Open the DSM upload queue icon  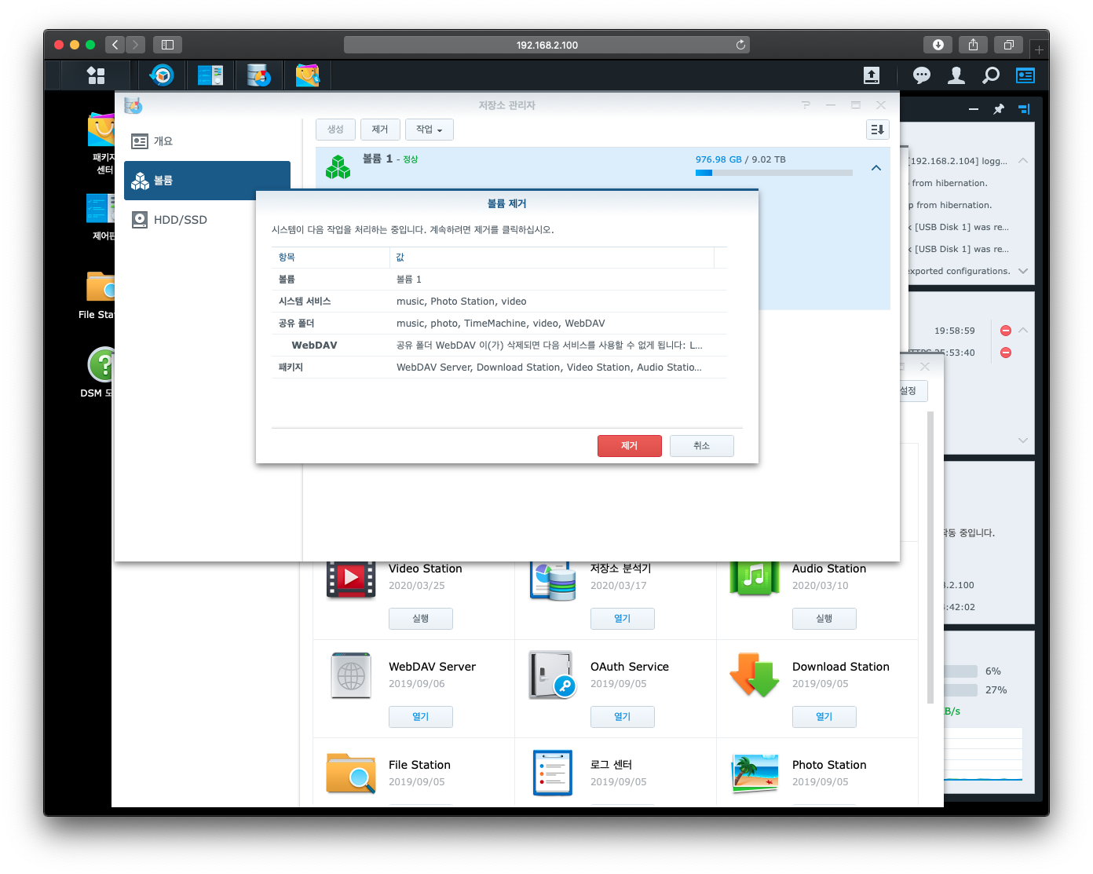872,75
